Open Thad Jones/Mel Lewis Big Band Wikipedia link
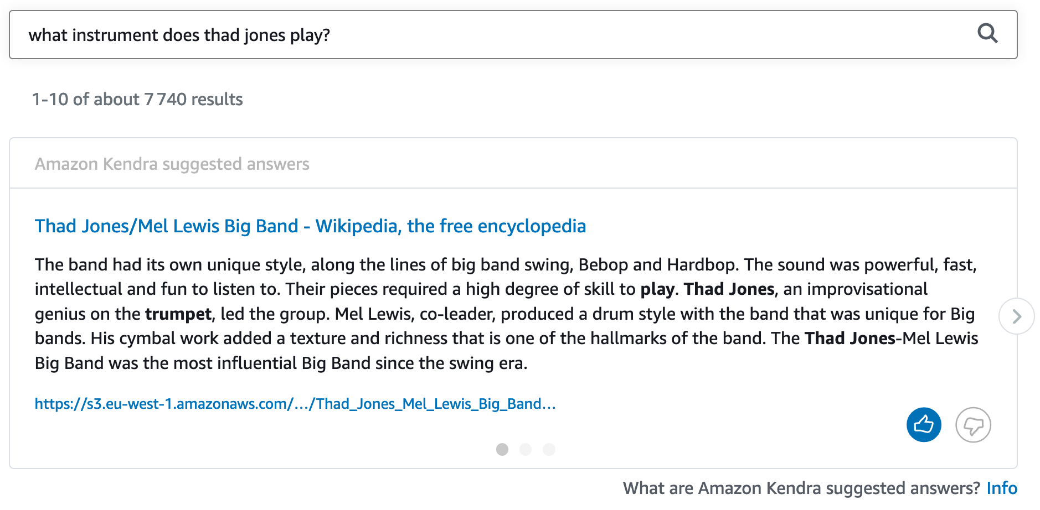Image resolution: width=1040 pixels, height=510 pixels. click(x=310, y=226)
